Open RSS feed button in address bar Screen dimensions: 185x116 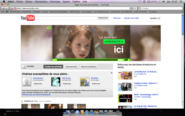pyautogui.click(x=131, y=8)
